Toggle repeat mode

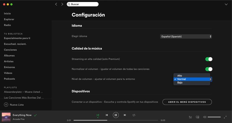[134, 115]
